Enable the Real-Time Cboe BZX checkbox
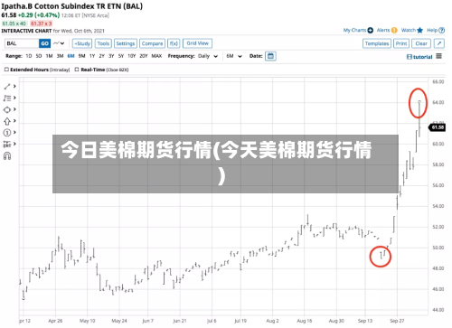452x328 pixels. pos(77,70)
